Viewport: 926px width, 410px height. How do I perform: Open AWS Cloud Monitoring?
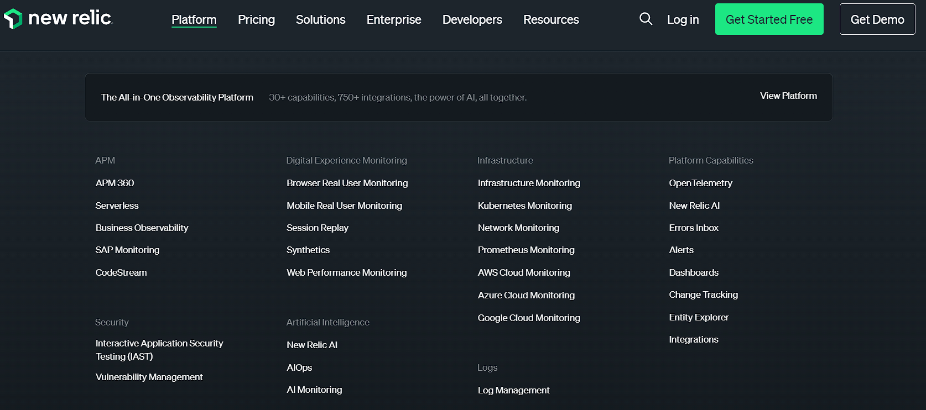click(524, 272)
